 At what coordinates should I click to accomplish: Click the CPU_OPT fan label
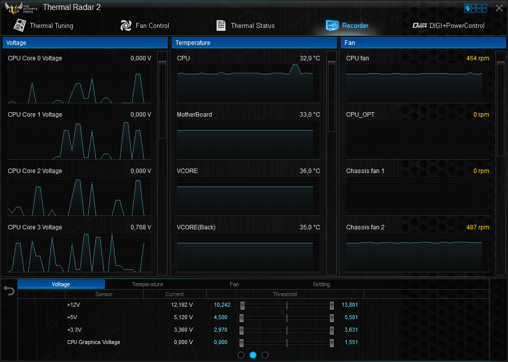tap(360, 115)
